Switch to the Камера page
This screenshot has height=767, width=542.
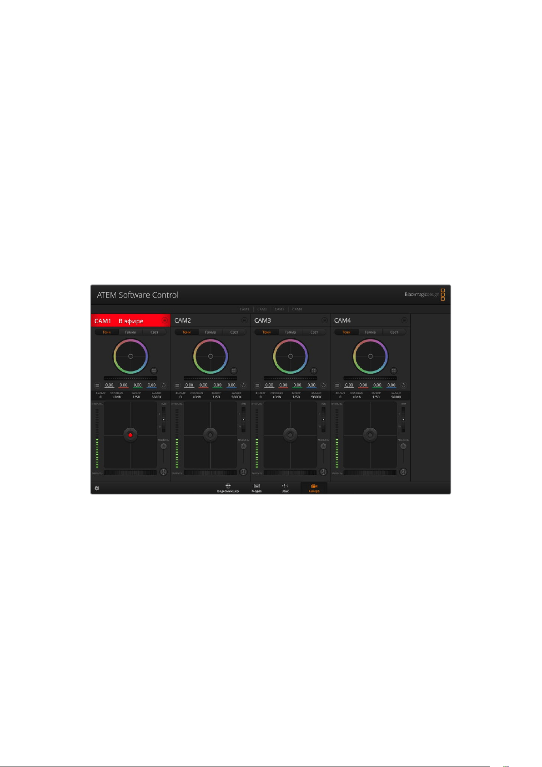click(x=314, y=488)
